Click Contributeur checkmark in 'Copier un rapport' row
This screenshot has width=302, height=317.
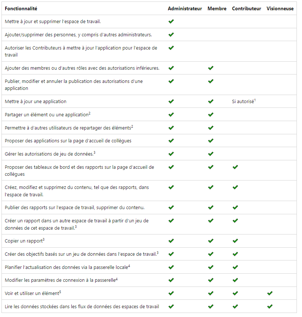pos(235,241)
